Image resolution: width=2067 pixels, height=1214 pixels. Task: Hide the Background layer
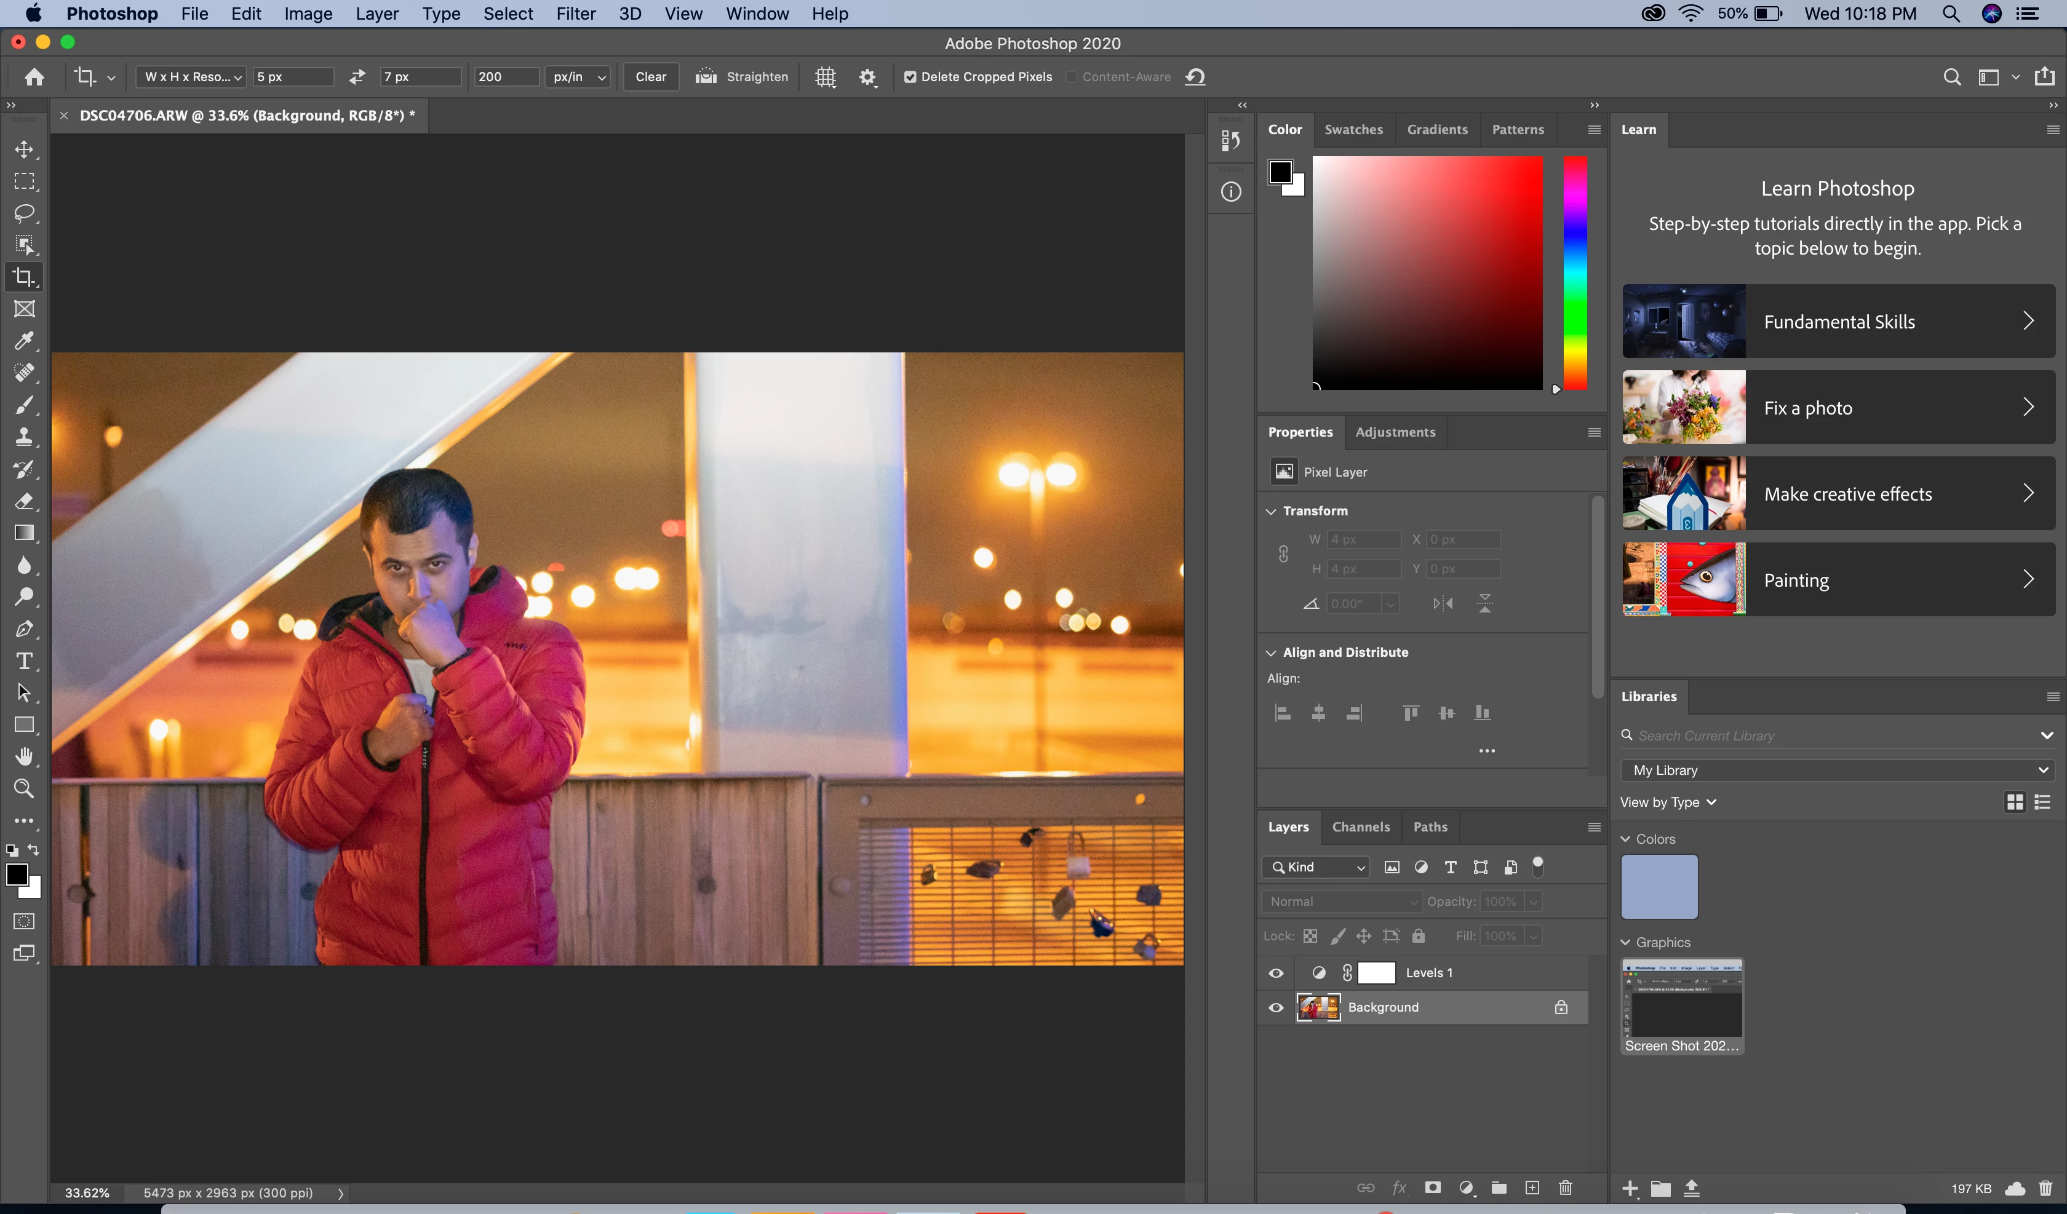(x=1276, y=1008)
